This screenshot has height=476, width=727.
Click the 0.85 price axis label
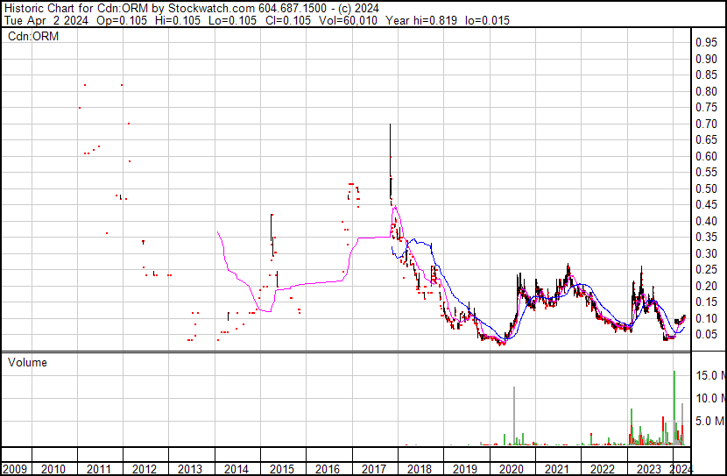pyautogui.click(x=707, y=75)
